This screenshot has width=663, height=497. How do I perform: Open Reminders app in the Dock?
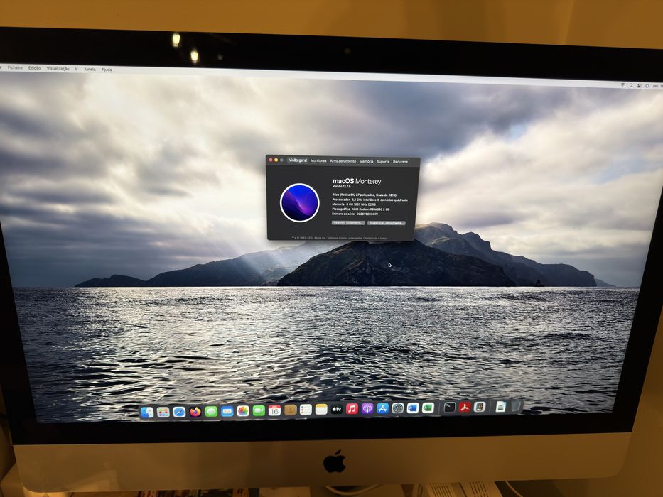306,410
